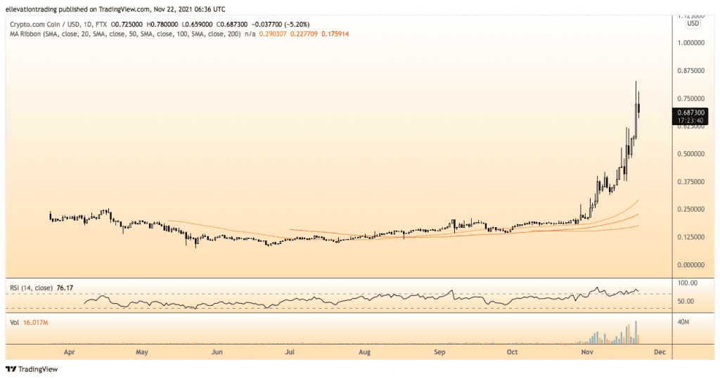
Task: Click the Apr label on the time axis
Action: tap(70, 352)
